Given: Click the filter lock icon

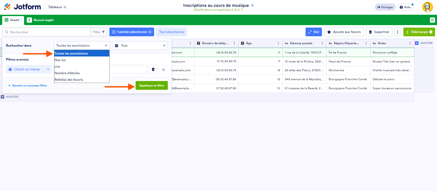Looking at the screenshot, I should click(x=163, y=69).
